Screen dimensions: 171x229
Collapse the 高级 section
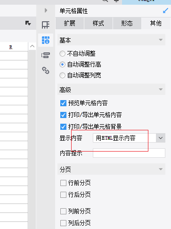pos(161,90)
